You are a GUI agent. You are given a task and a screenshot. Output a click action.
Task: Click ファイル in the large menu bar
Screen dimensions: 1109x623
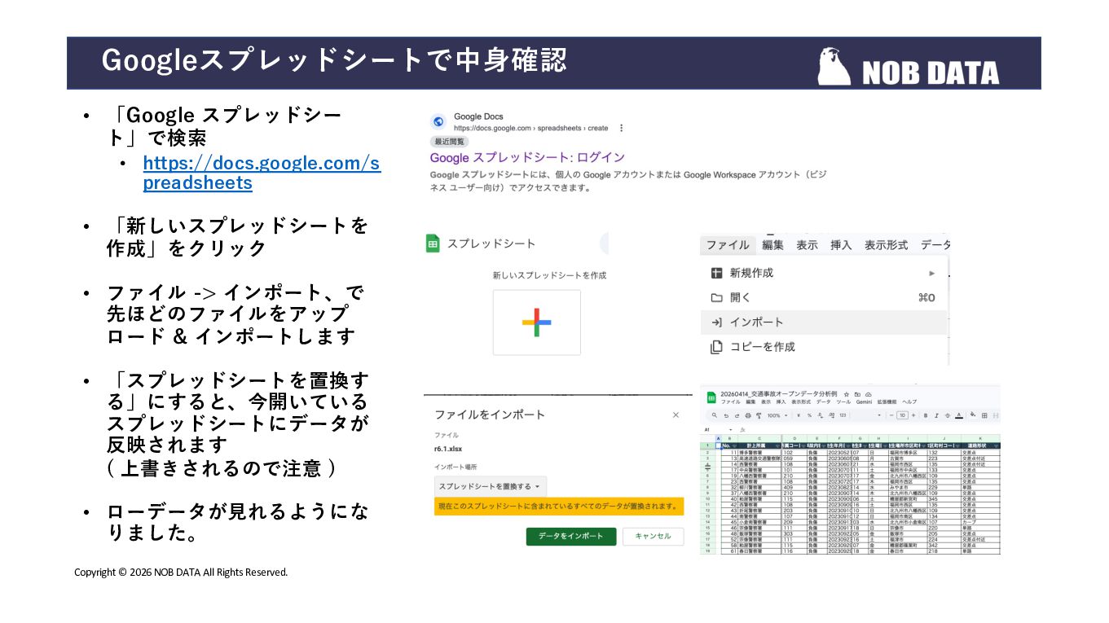click(x=728, y=245)
